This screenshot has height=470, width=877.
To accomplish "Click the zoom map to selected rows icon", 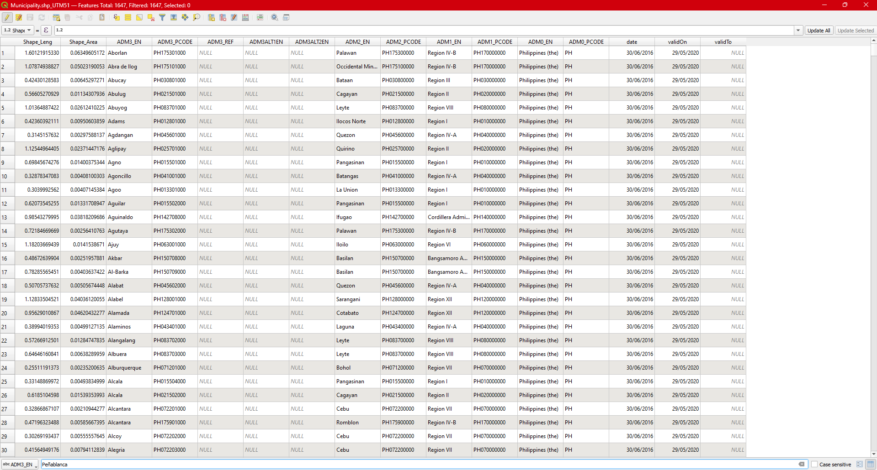I will [197, 17].
